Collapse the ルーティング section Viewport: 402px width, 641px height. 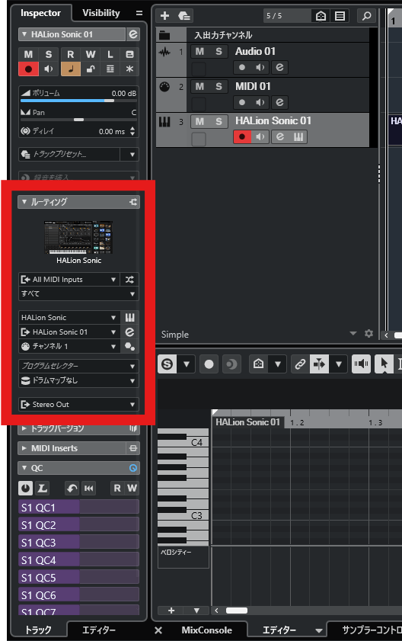pyautogui.click(x=24, y=201)
